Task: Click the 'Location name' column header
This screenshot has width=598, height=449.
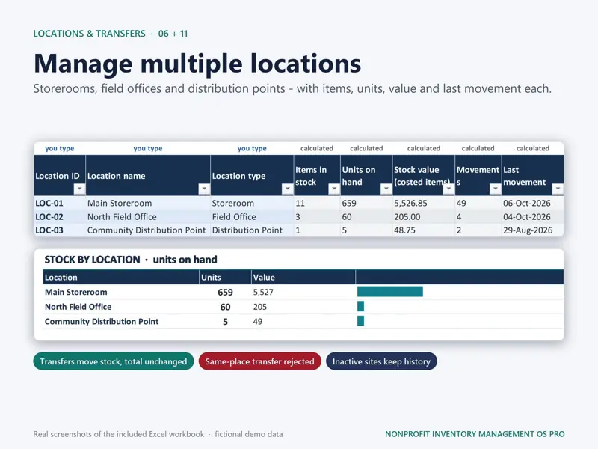Action: point(148,176)
